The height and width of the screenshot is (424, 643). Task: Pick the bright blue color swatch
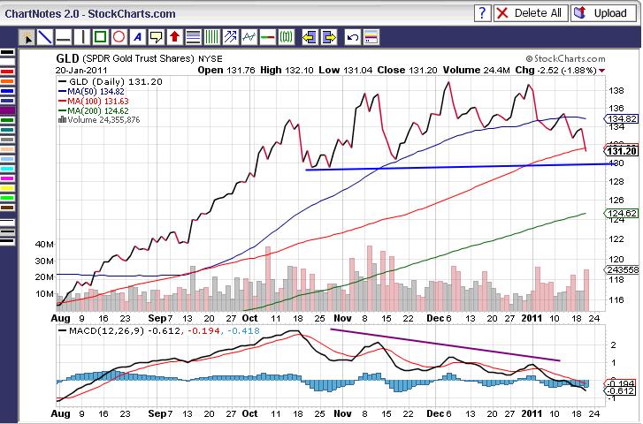click(x=8, y=91)
